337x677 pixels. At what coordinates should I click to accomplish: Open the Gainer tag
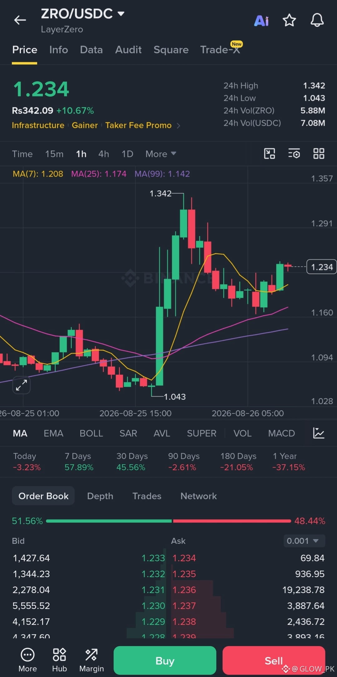click(x=85, y=125)
